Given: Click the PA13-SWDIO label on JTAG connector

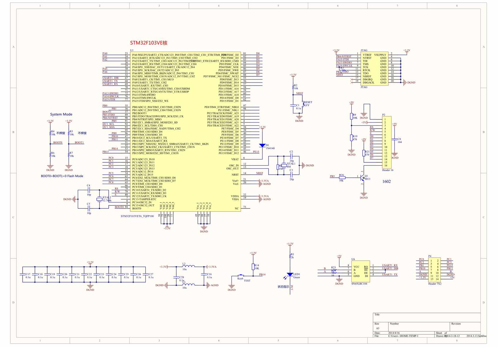Looking at the screenshot, I should click(x=344, y=63).
